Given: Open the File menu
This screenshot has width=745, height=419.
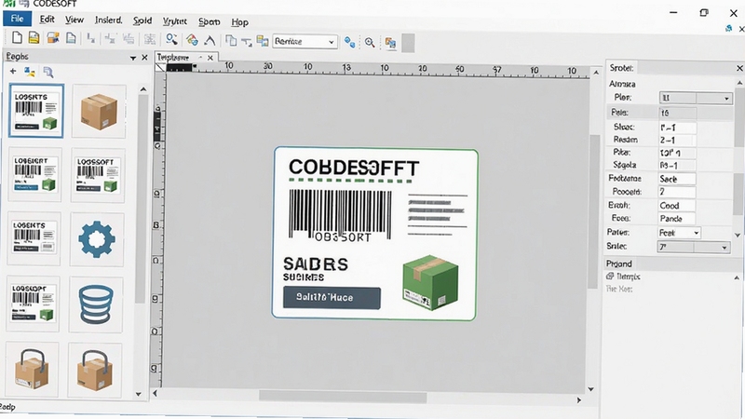Looking at the screenshot, I should (17, 19).
